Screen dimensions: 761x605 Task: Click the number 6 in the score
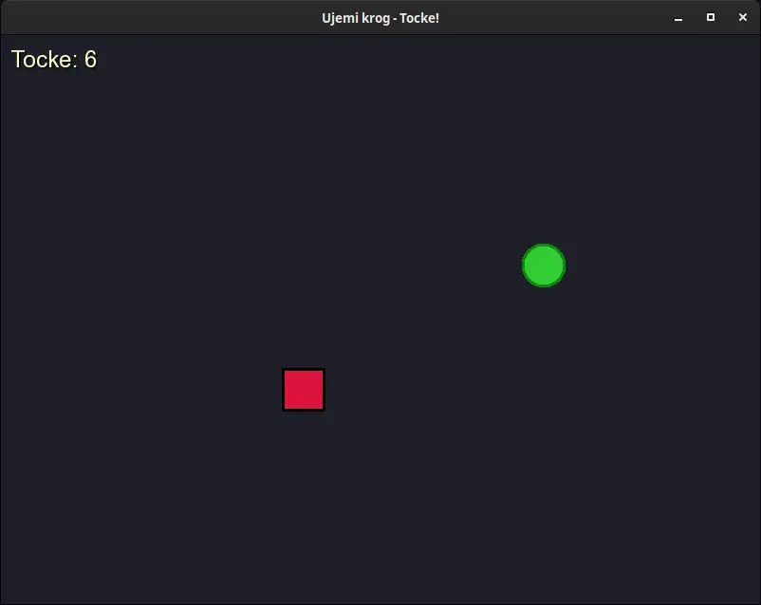pyautogui.click(x=90, y=60)
